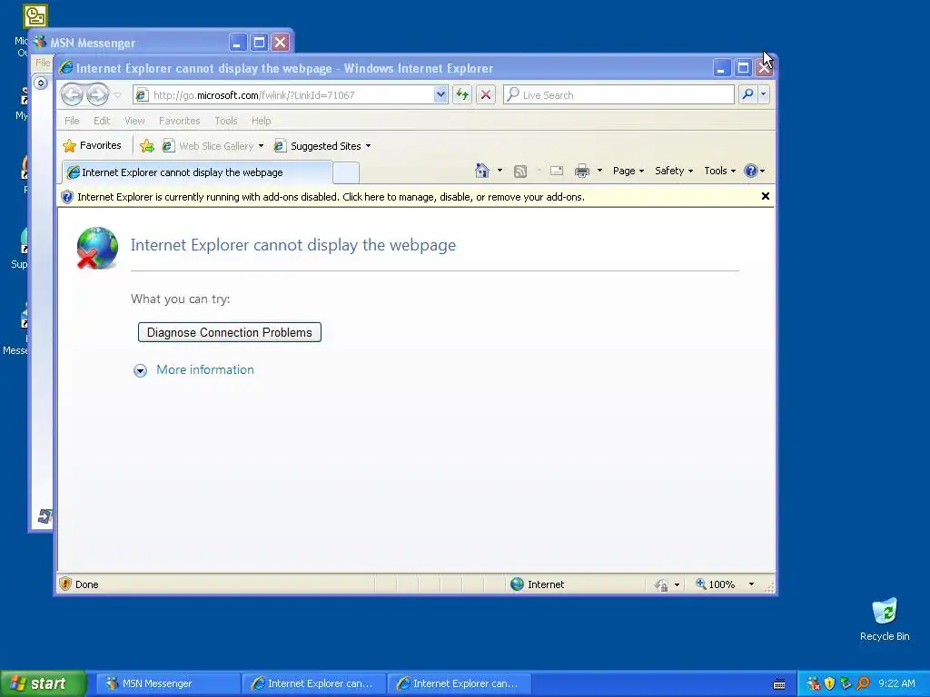
Task: Open the View menu
Action: [134, 121]
